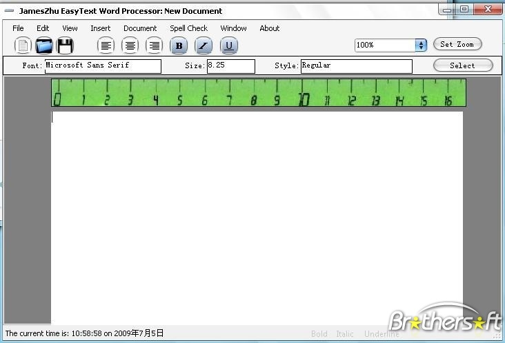Open the zoom percentage dropdown arrow
The image size is (505, 343).
421,45
